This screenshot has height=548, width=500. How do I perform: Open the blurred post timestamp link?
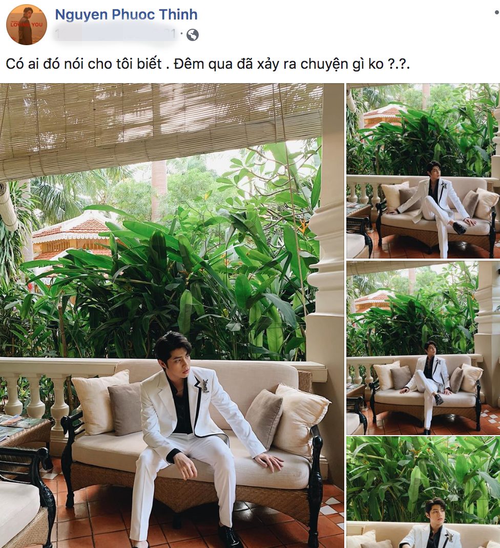point(116,34)
